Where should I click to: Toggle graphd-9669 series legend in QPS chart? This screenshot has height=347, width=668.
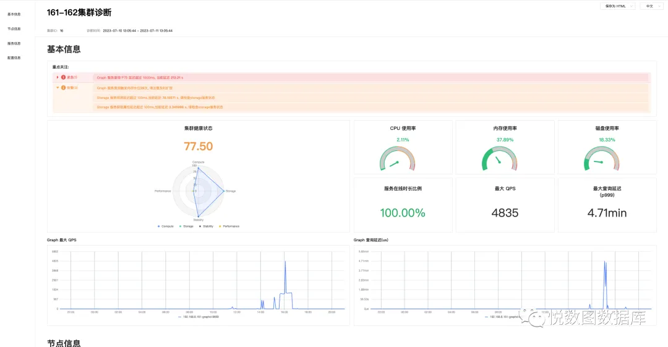tap(198, 317)
